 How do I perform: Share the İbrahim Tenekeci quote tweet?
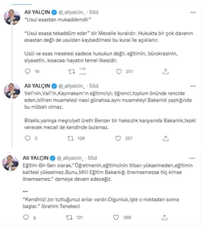[x=164, y=217]
